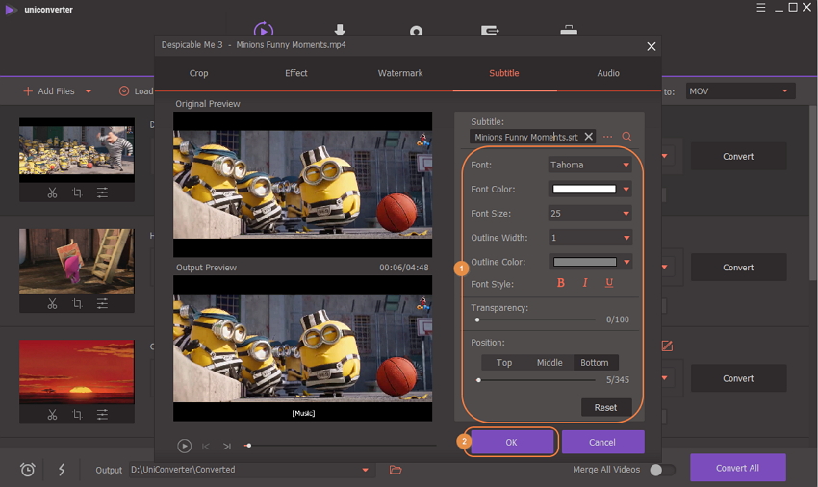This screenshot has height=487, width=818.
Task: Click the trim scissors icon under the sunset thumbnail
Action: tap(52, 415)
